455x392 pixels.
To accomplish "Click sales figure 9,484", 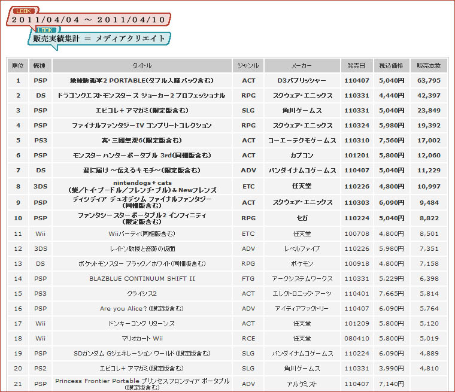I will (x=429, y=202).
